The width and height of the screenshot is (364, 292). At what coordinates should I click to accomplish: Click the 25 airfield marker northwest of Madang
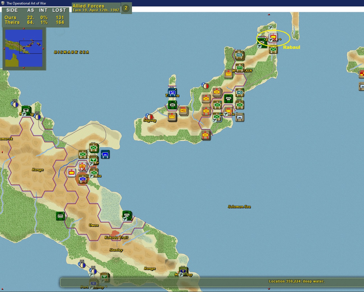(x=15, y=104)
